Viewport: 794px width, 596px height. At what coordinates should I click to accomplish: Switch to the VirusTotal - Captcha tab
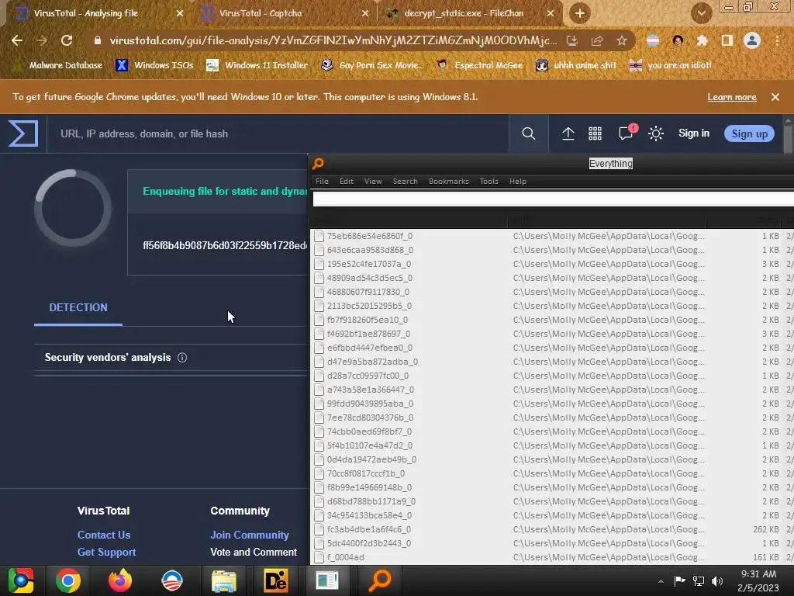[x=261, y=13]
